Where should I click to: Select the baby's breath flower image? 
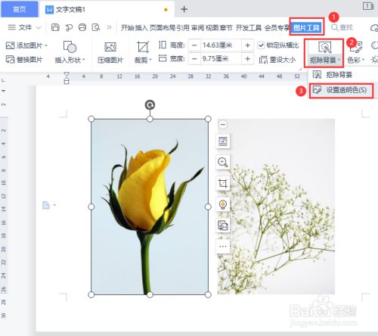pos(276,207)
